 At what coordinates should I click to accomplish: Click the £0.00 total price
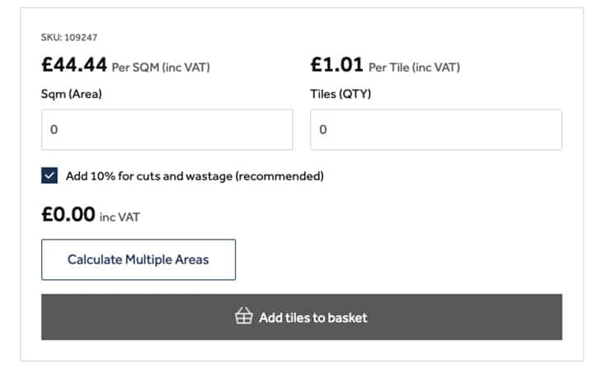68,214
